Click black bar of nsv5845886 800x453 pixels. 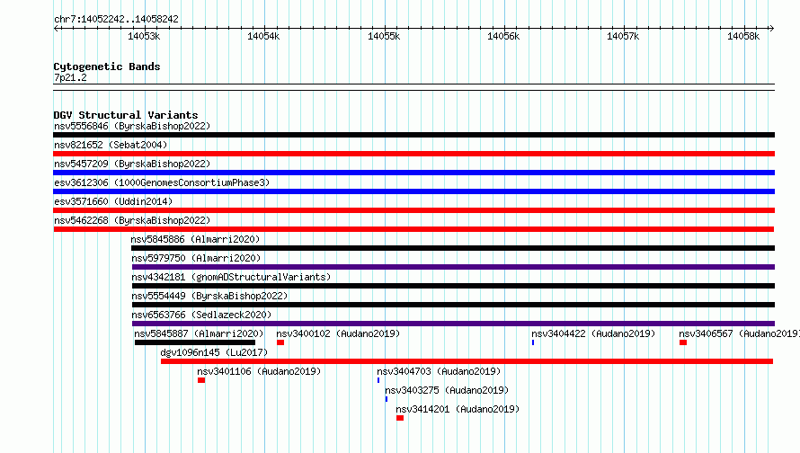click(x=453, y=248)
